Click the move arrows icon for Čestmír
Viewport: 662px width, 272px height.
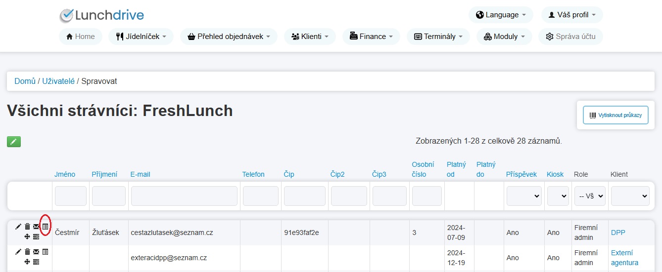(x=27, y=236)
